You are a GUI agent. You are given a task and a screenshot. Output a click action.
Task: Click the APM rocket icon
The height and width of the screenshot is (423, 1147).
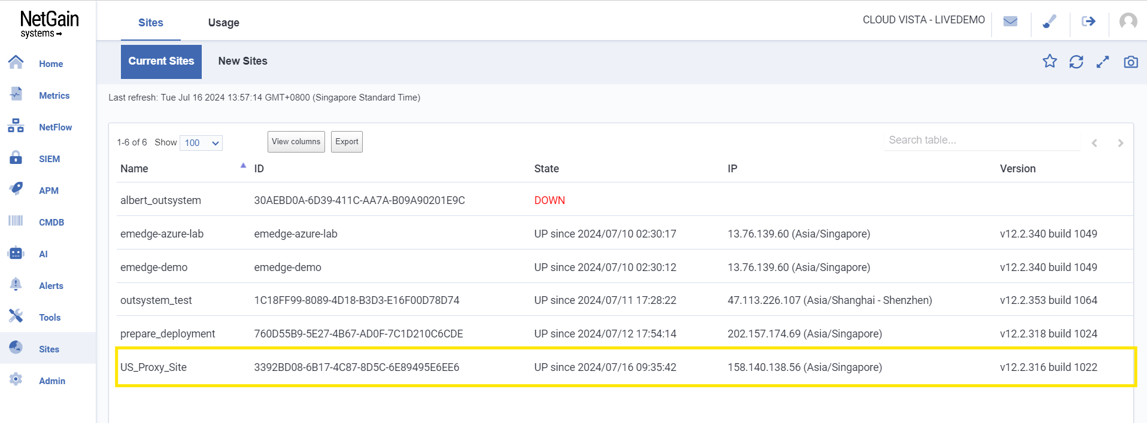coord(16,189)
